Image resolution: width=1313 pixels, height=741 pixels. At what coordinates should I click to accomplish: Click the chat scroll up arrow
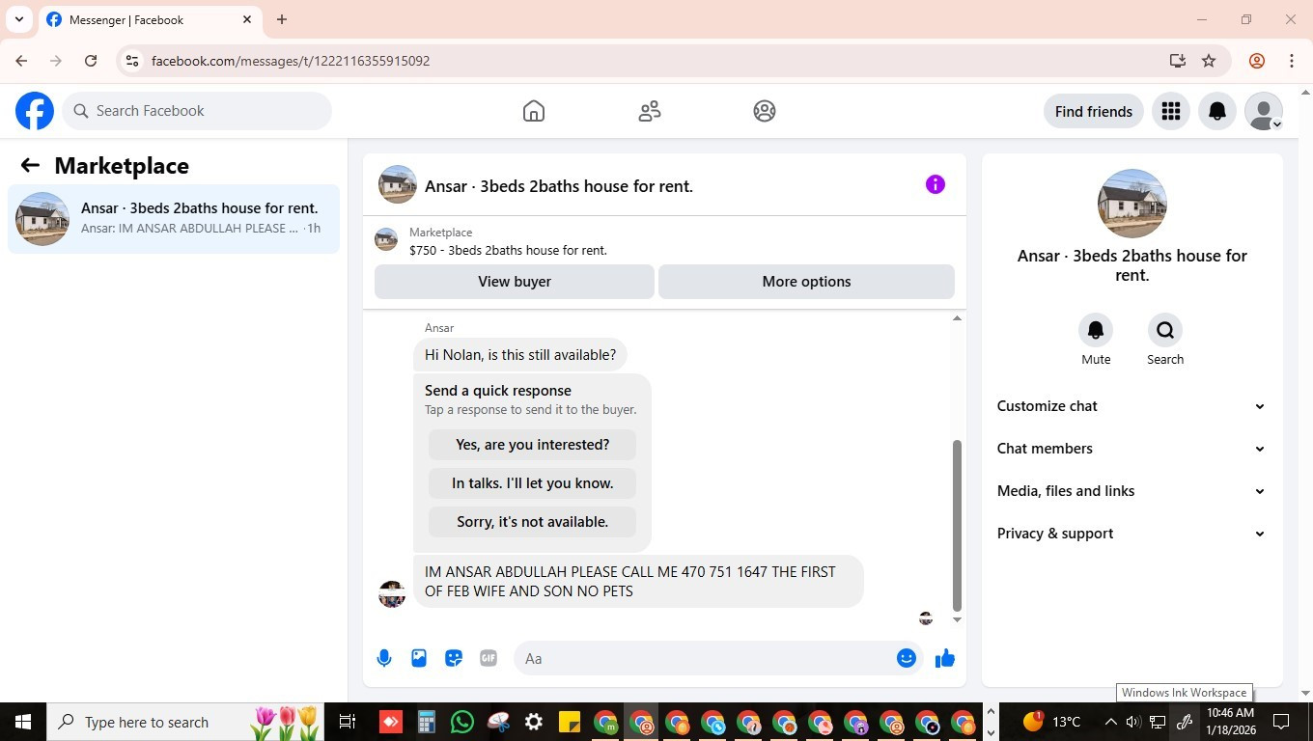click(957, 318)
